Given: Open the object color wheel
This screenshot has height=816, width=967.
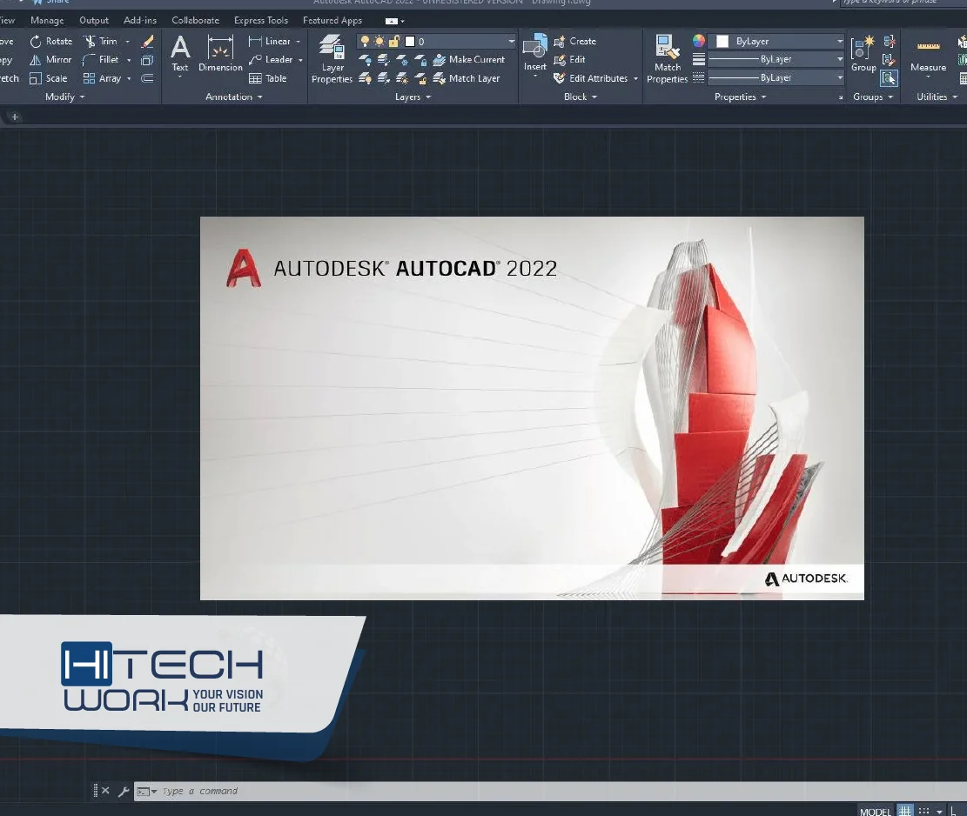Looking at the screenshot, I should coord(698,41).
